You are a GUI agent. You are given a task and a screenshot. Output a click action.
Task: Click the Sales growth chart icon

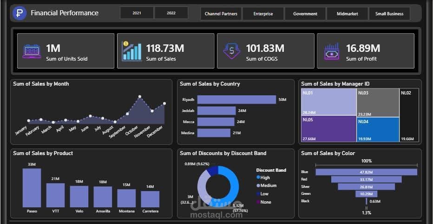pos(132,51)
